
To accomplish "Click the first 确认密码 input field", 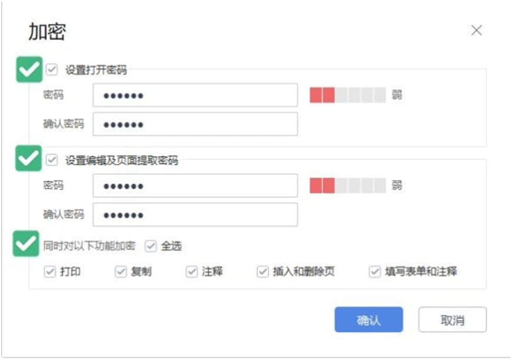I will click(194, 124).
